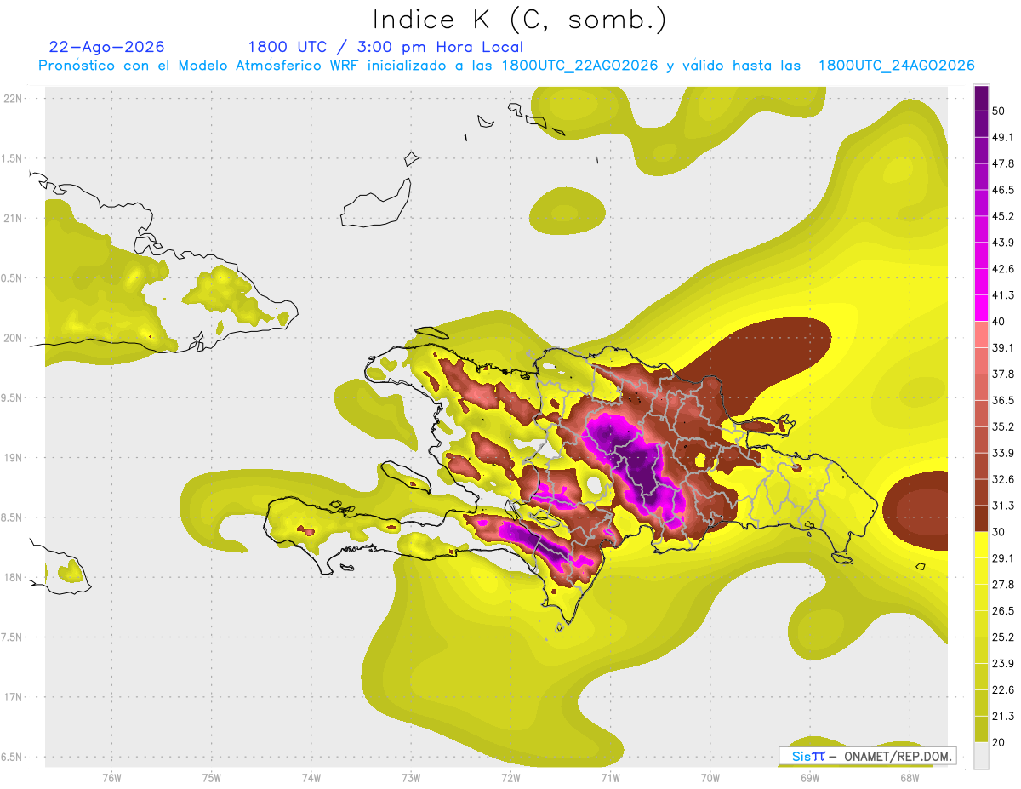The image size is (1021, 789).
Task: Click the '25.2' color bar label
Action: coord(1003,637)
